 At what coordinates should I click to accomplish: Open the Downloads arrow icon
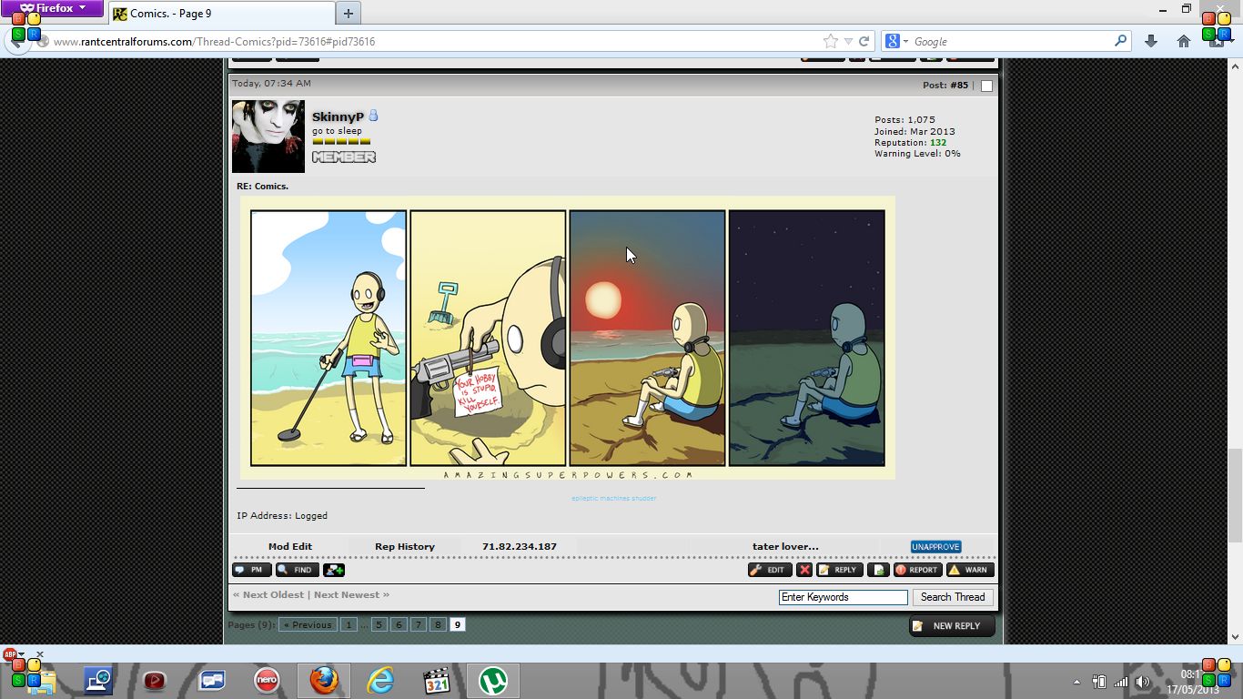click(1151, 41)
